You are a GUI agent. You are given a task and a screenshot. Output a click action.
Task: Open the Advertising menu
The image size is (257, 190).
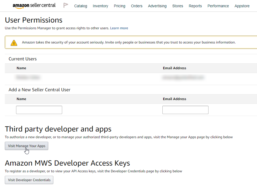click(157, 6)
